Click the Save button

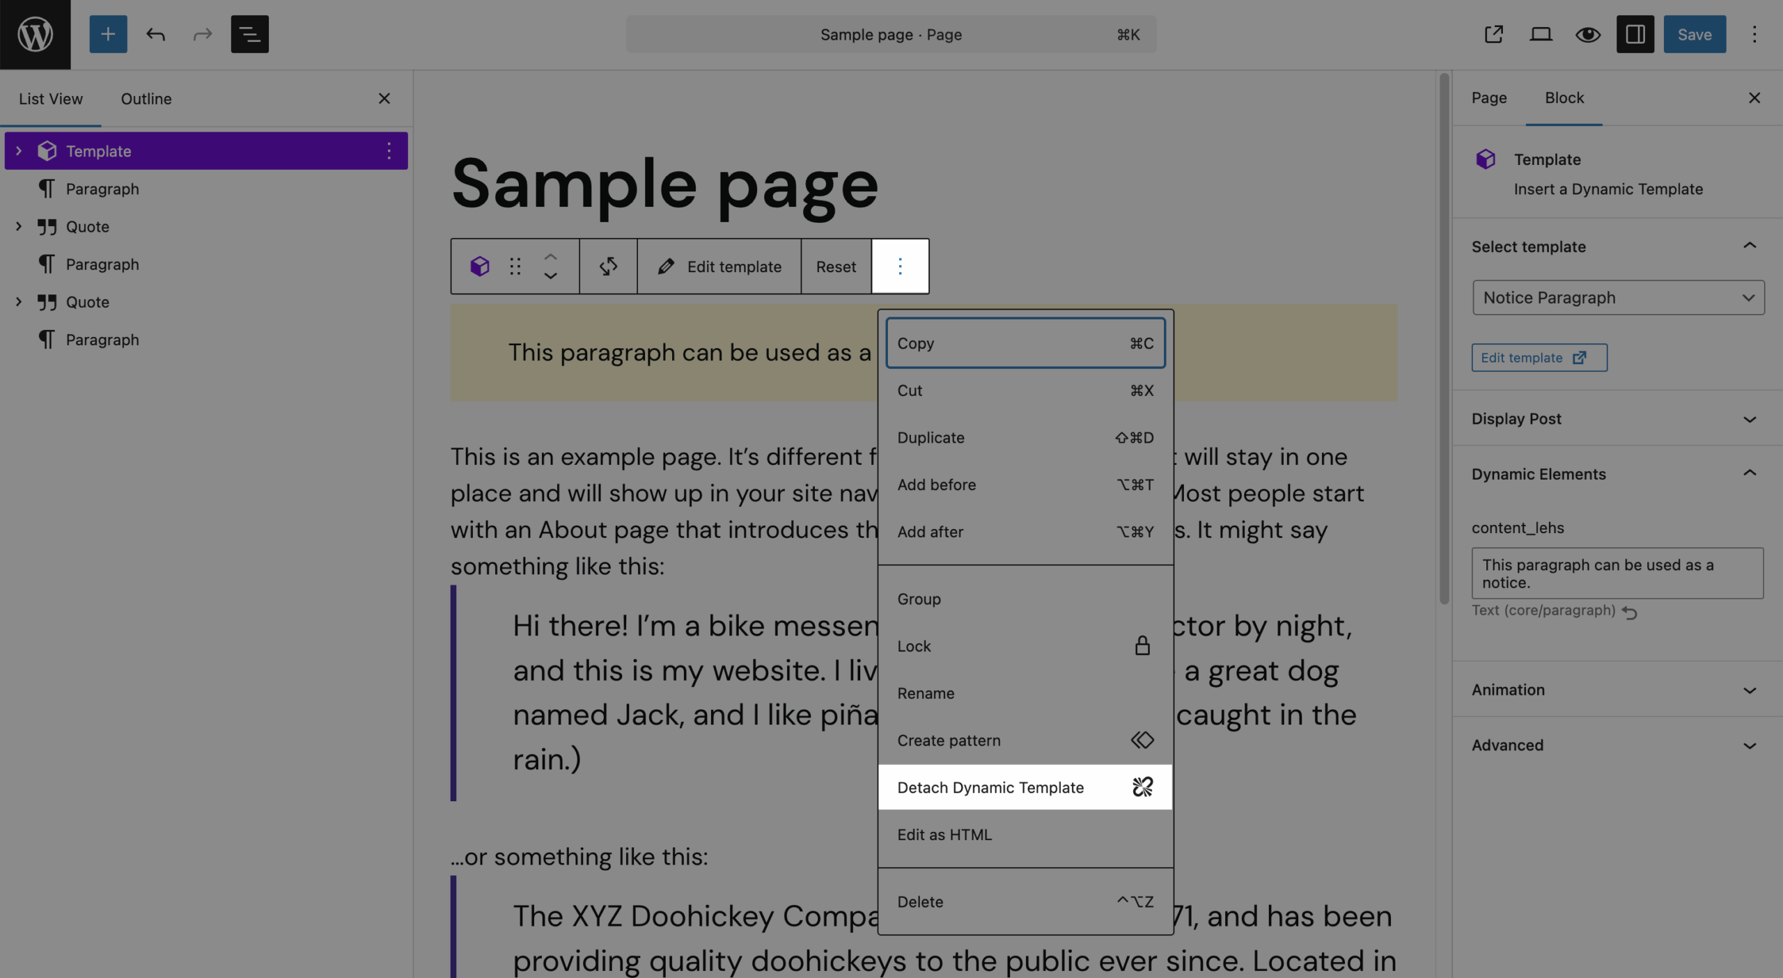click(1695, 34)
